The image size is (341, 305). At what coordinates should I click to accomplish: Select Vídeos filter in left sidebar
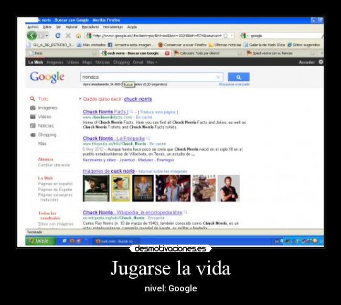click(x=40, y=117)
